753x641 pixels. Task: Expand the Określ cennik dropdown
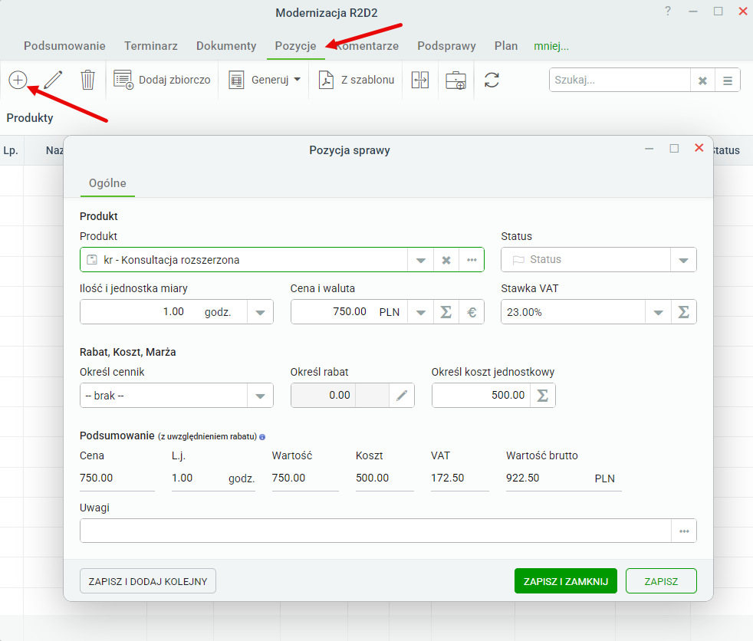[260, 396]
